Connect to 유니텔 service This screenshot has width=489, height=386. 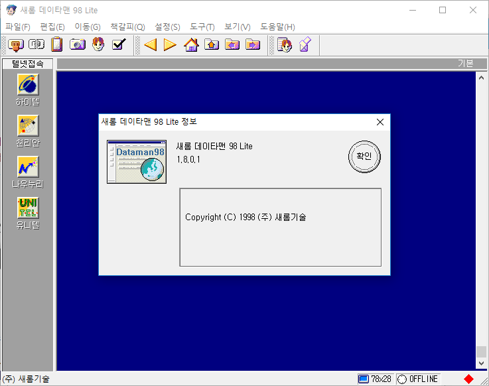click(x=28, y=214)
